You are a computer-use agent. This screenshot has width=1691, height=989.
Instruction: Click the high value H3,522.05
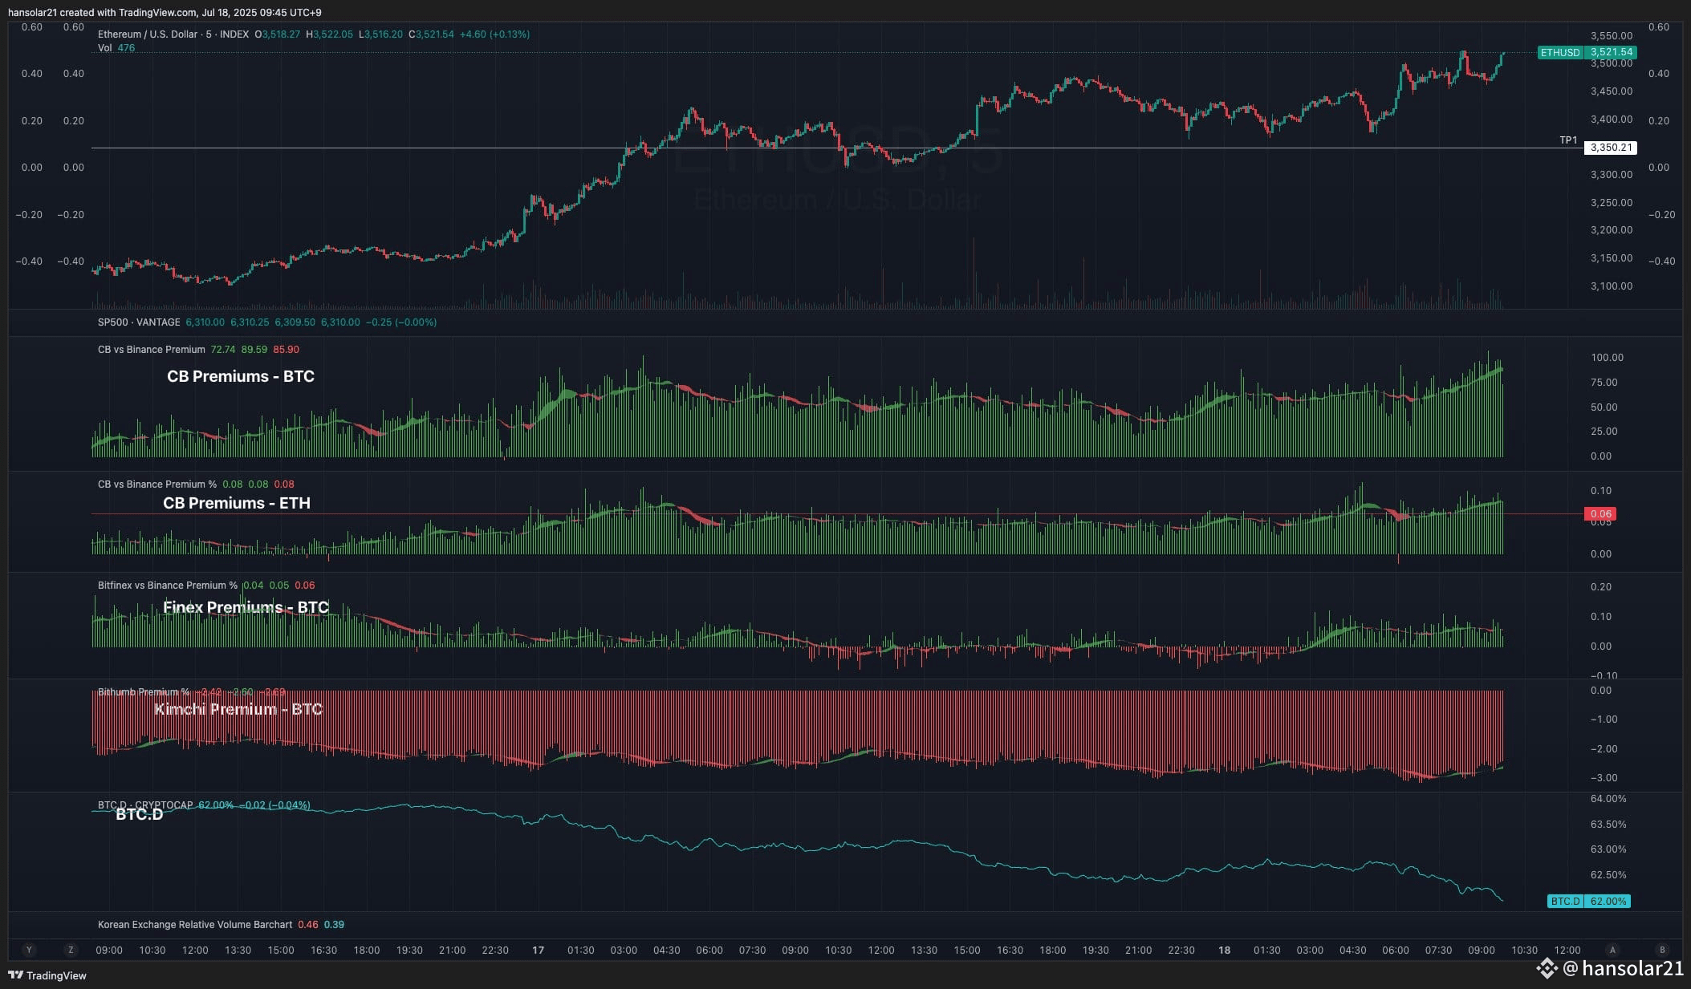pyautogui.click(x=329, y=34)
